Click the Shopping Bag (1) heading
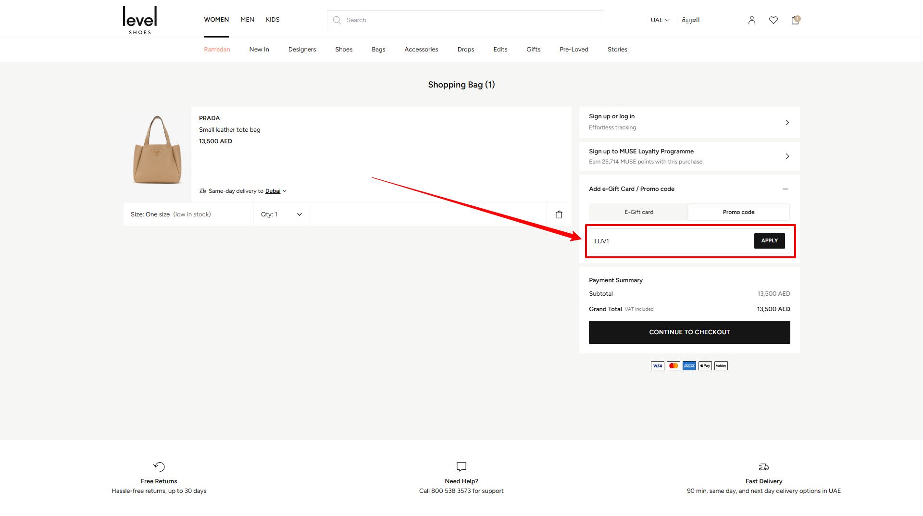Image resolution: width=923 pixels, height=516 pixels. coord(461,85)
